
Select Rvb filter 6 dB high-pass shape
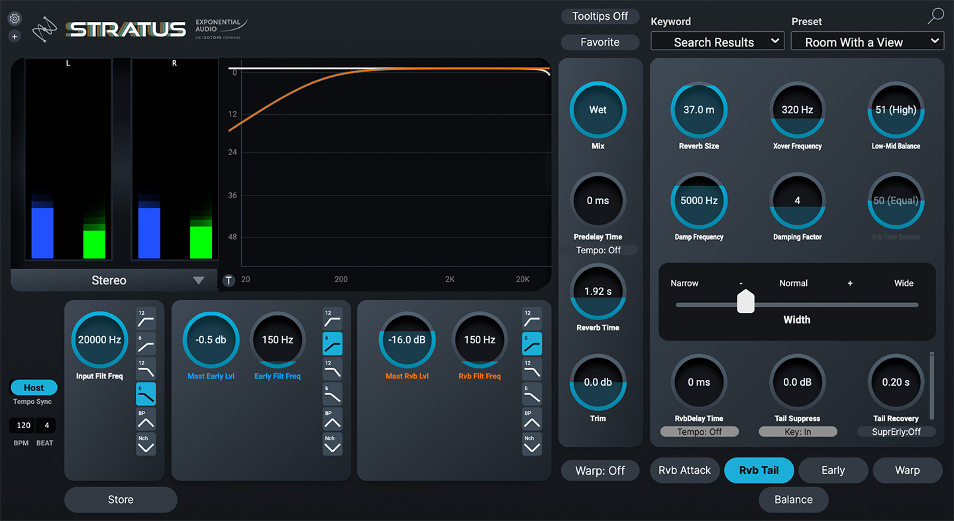click(532, 344)
